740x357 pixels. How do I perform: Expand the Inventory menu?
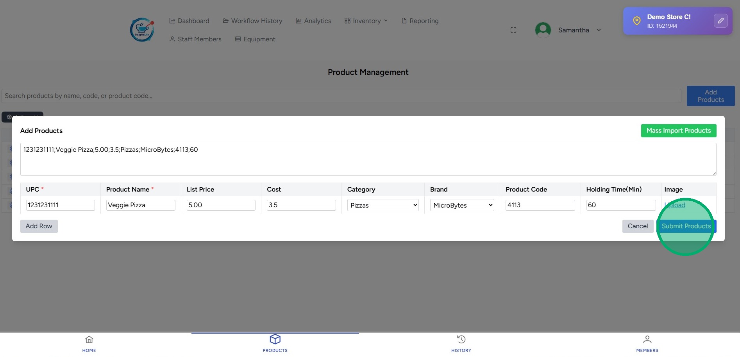366,21
